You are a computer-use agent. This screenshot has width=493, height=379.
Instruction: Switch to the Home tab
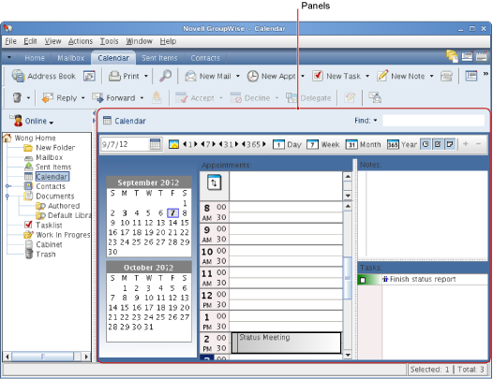point(35,58)
